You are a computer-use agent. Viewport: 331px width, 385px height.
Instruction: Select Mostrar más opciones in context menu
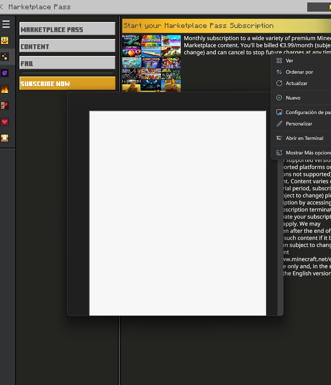tap(302, 153)
